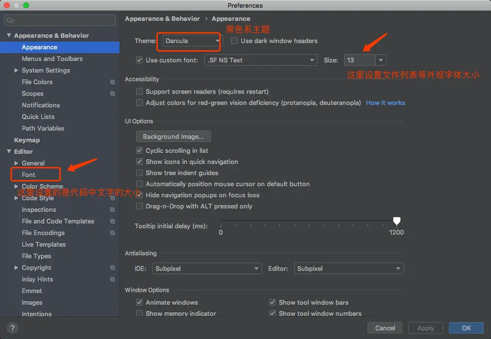
Task: Toggle the Use custom font checkbox
Action: 139,60
